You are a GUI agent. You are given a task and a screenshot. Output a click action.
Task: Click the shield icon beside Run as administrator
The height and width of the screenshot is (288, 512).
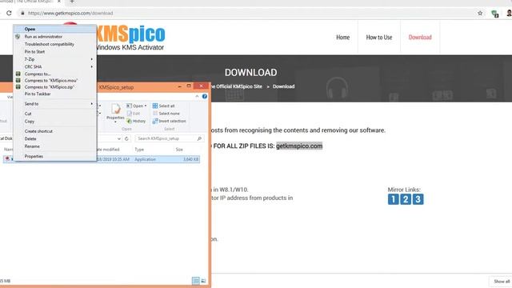pos(18,37)
